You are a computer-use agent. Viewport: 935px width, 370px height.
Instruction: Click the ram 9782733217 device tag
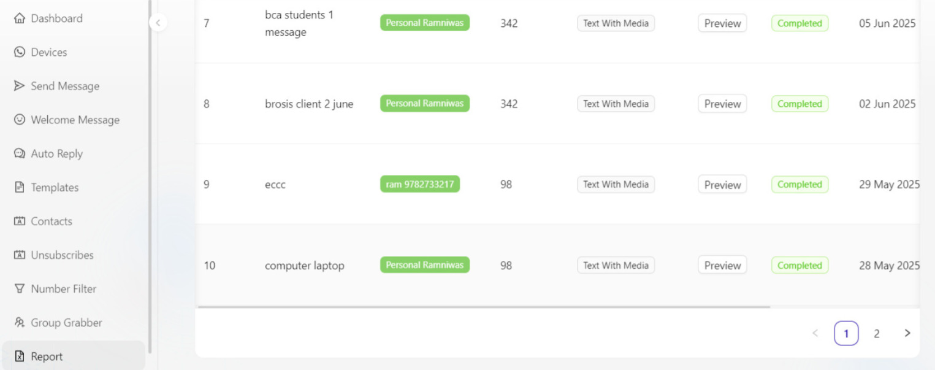[x=420, y=185]
